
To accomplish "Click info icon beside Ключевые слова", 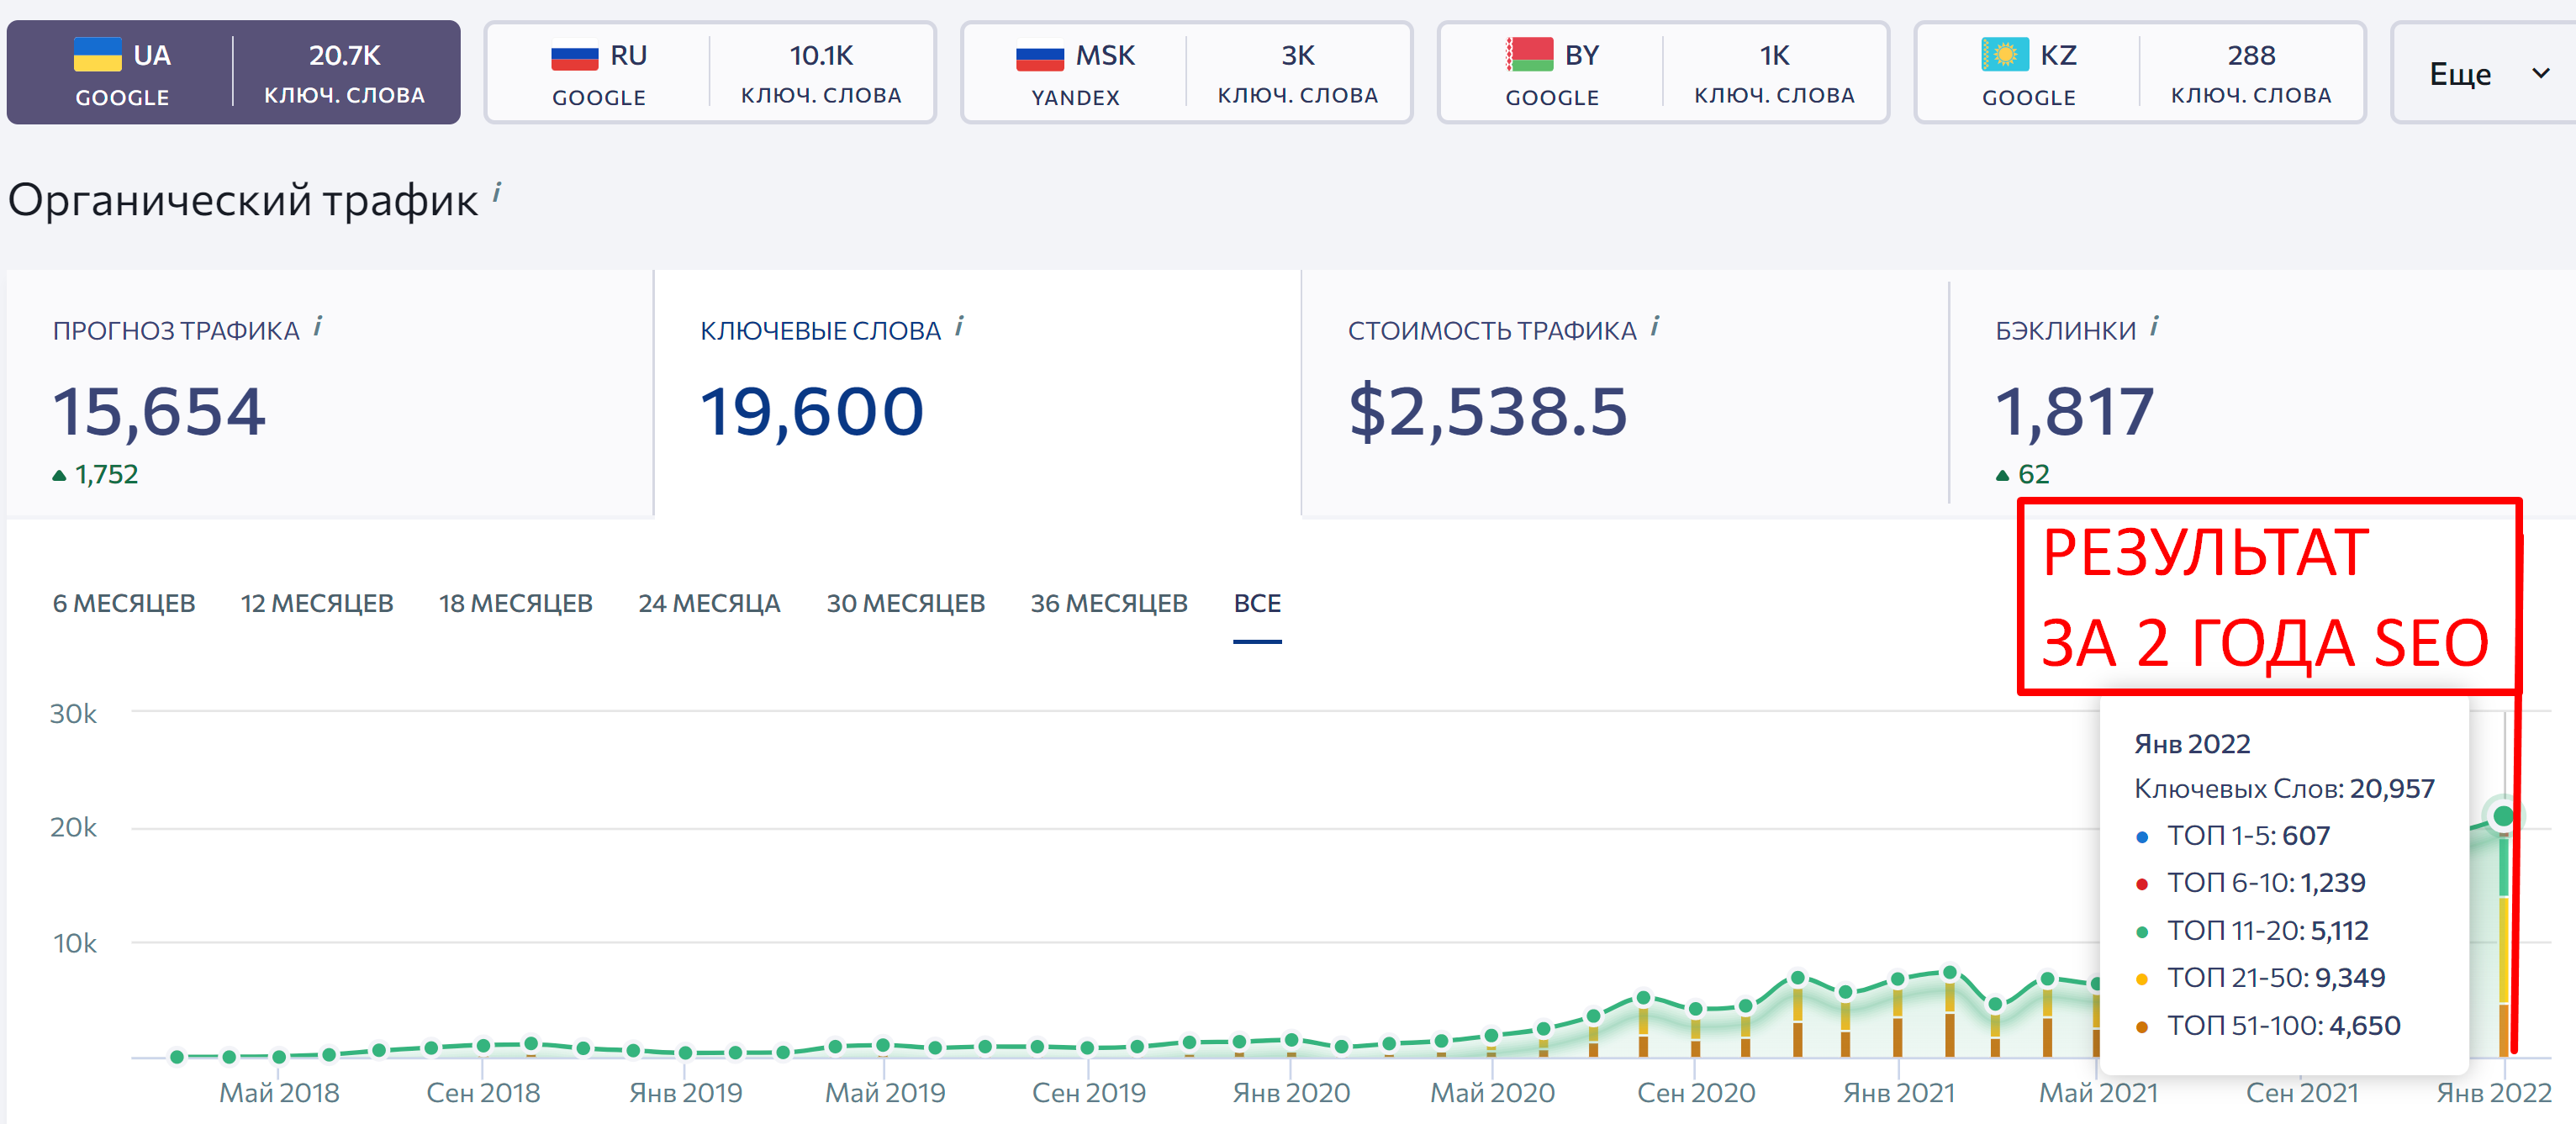I will click(x=959, y=326).
